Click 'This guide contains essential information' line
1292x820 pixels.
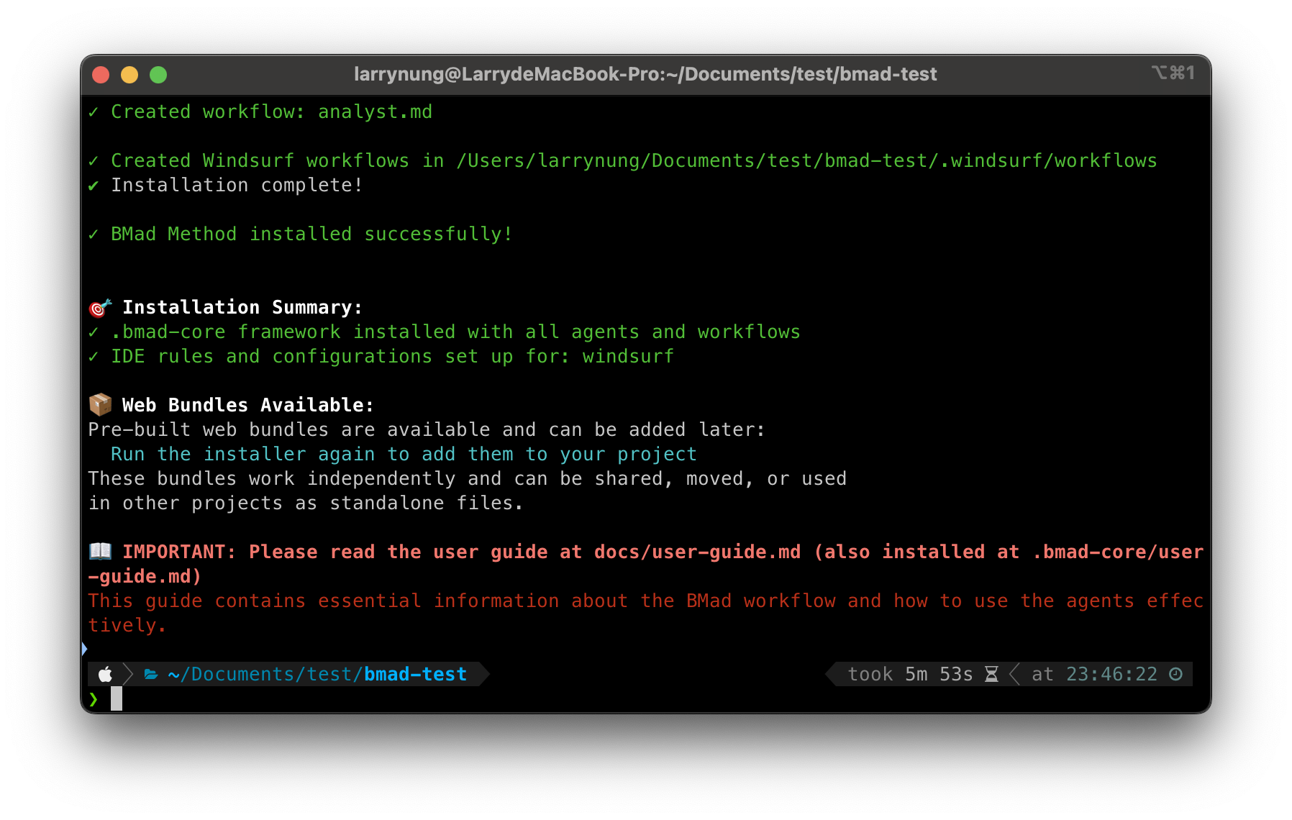click(645, 613)
